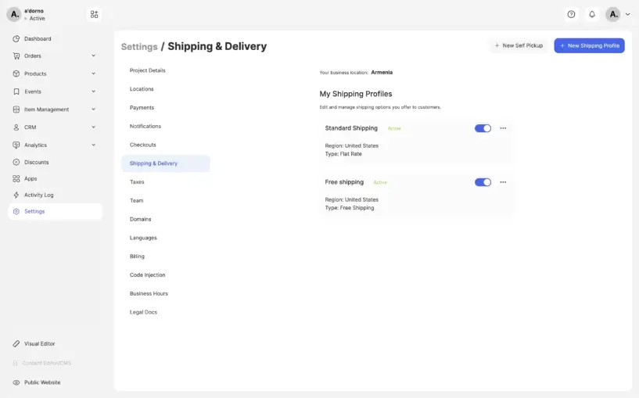The width and height of the screenshot is (639, 398).
Task: Open Business Hours settings tab
Action: 149,294
